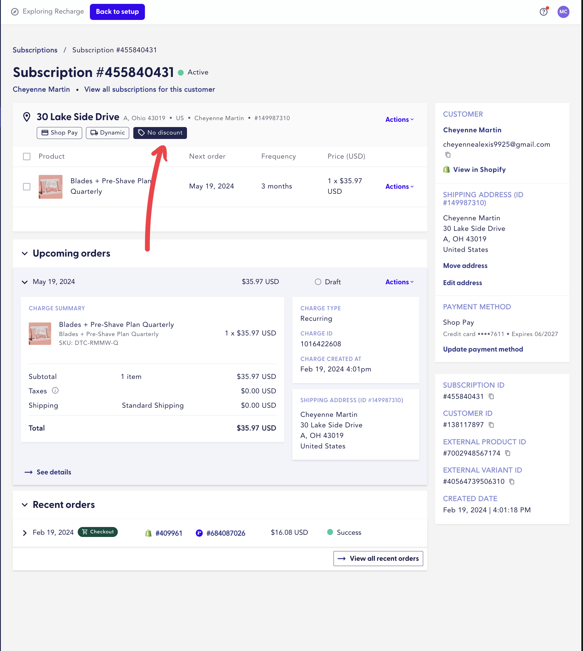Click Back to setup

coord(117,12)
